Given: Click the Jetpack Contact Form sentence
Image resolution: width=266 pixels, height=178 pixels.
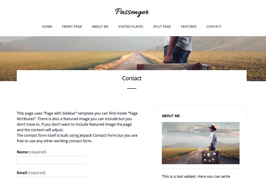Looking at the screenshot, I should click(77, 138).
